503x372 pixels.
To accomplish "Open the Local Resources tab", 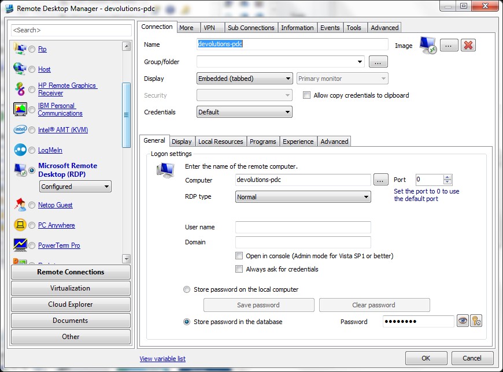I will (220, 142).
